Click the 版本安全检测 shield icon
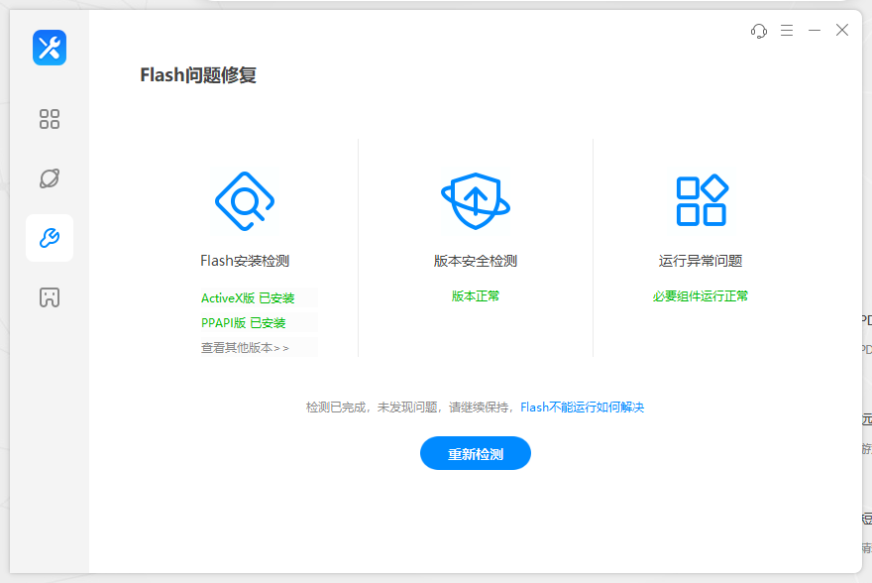This screenshot has height=583, width=872. [x=476, y=201]
